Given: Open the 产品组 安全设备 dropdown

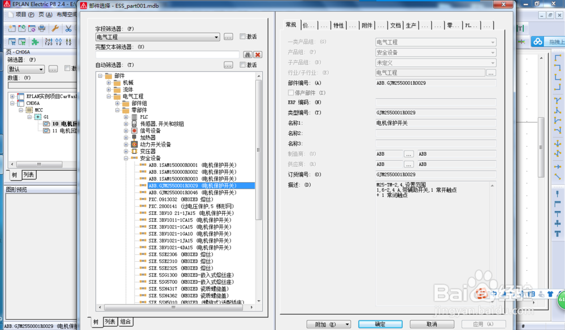Looking at the screenshot, I should pos(493,52).
